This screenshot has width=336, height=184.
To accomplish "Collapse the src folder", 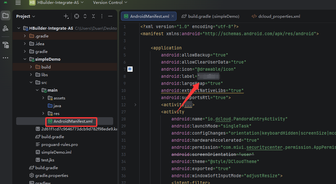I will coord(31,82).
